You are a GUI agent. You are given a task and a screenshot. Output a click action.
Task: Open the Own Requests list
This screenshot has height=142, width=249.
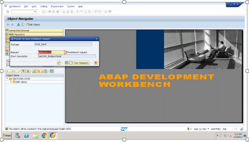tap(81, 63)
